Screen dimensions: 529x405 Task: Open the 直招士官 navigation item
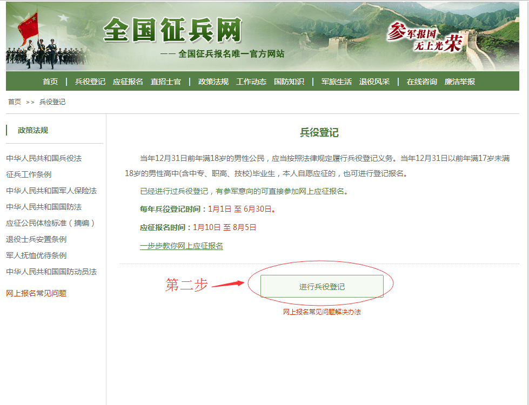[166, 82]
